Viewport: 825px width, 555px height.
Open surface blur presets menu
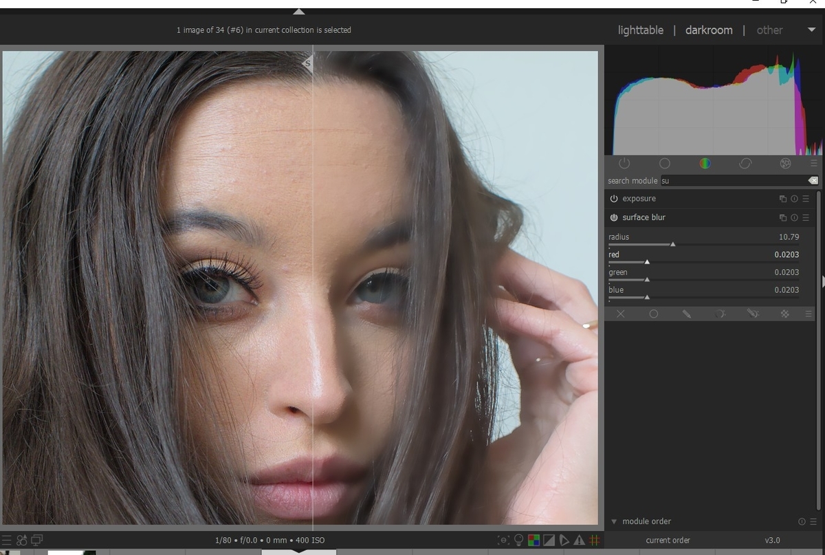point(806,217)
